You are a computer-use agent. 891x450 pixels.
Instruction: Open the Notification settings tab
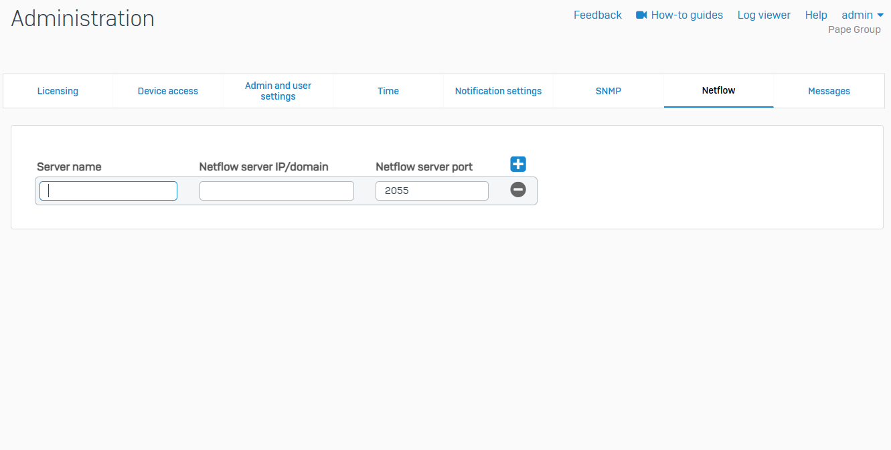pyautogui.click(x=498, y=91)
